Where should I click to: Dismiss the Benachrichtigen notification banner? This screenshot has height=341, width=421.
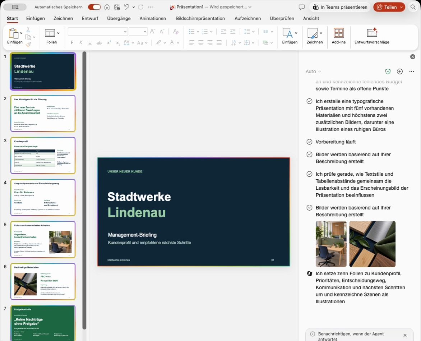(x=405, y=335)
